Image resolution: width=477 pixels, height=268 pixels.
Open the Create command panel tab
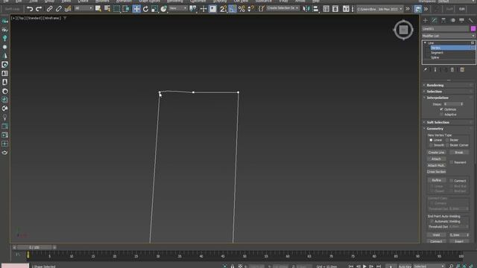tap(426, 20)
